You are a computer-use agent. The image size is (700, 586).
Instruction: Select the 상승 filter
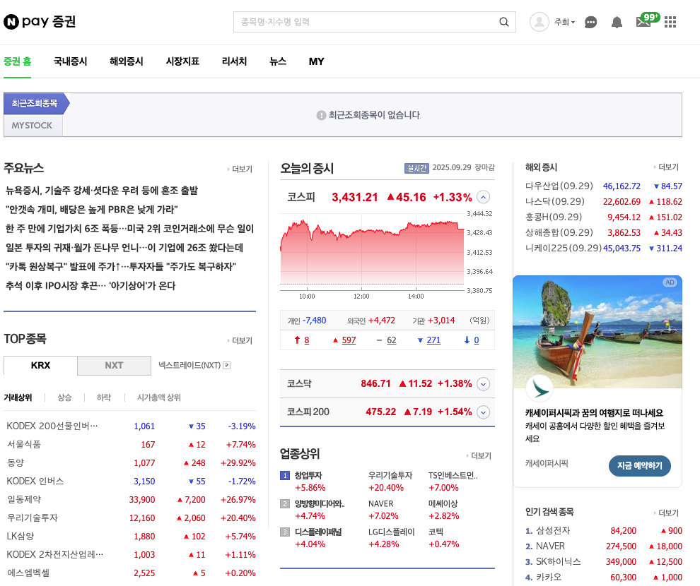(x=64, y=397)
